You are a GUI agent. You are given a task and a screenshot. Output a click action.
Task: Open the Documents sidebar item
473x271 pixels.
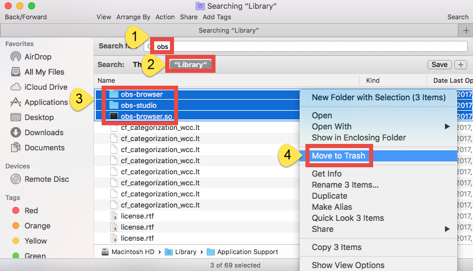point(38,147)
